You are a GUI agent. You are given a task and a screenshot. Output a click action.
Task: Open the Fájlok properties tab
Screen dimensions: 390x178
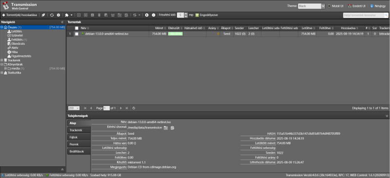(79, 137)
